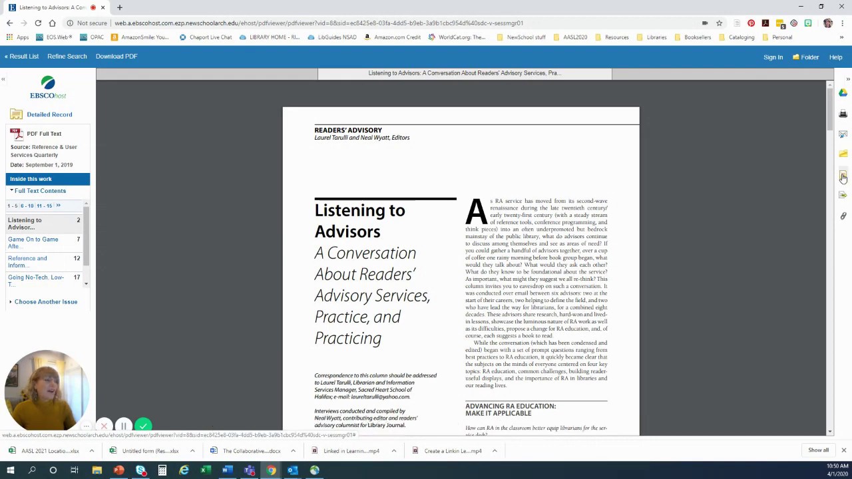Open the Permalink chain icon
The width and height of the screenshot is (852, 479).
[843, 216]
